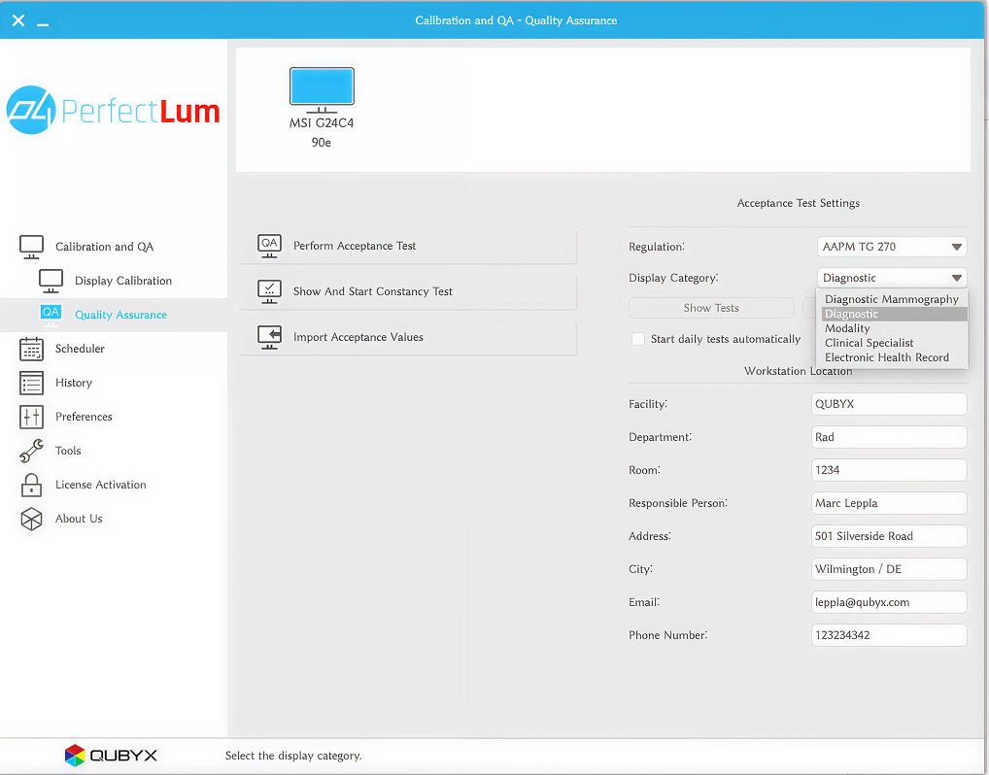Screen dimensions: 989x775
Task: Collapse the Display Category dropdown arrow
Action: pyautogui.click(x=956, y=278)
